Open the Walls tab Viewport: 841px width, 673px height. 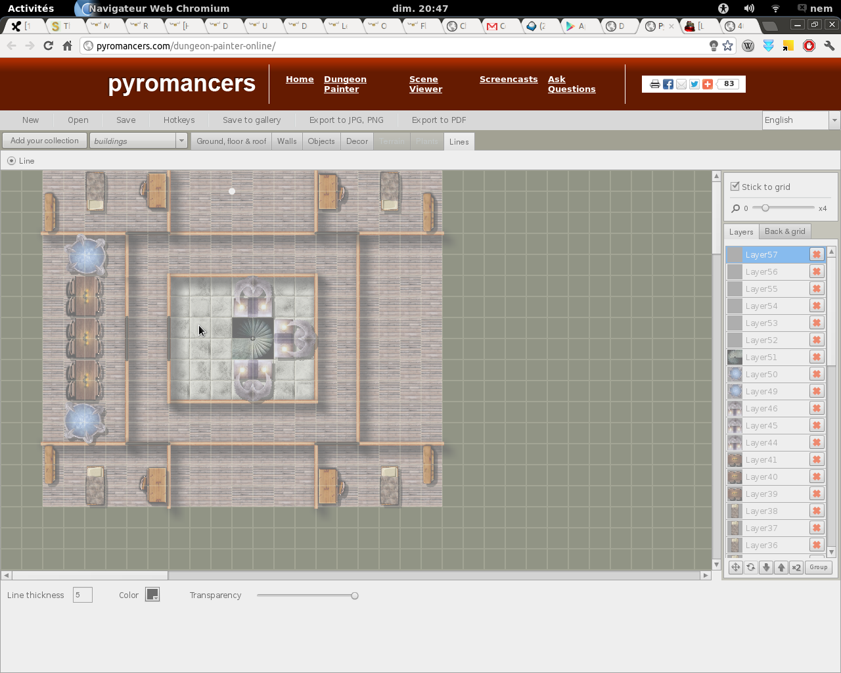(286, 141)
